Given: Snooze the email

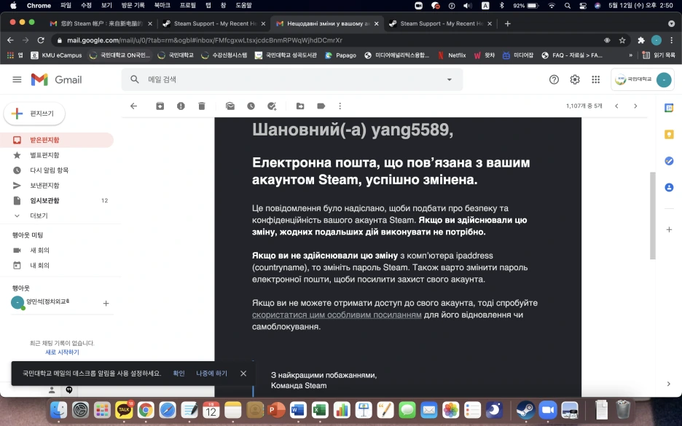Looking at the screenshot, I should (x=250, y=106).
